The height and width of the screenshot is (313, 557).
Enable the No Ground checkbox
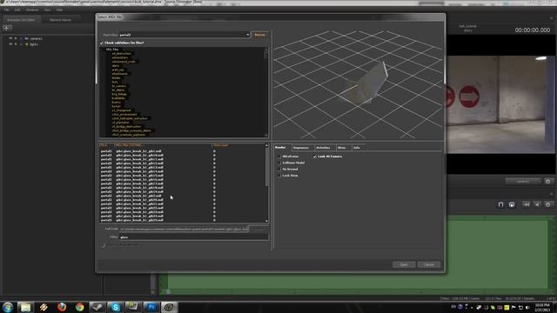pyautogui.click(x=279, y=170)
